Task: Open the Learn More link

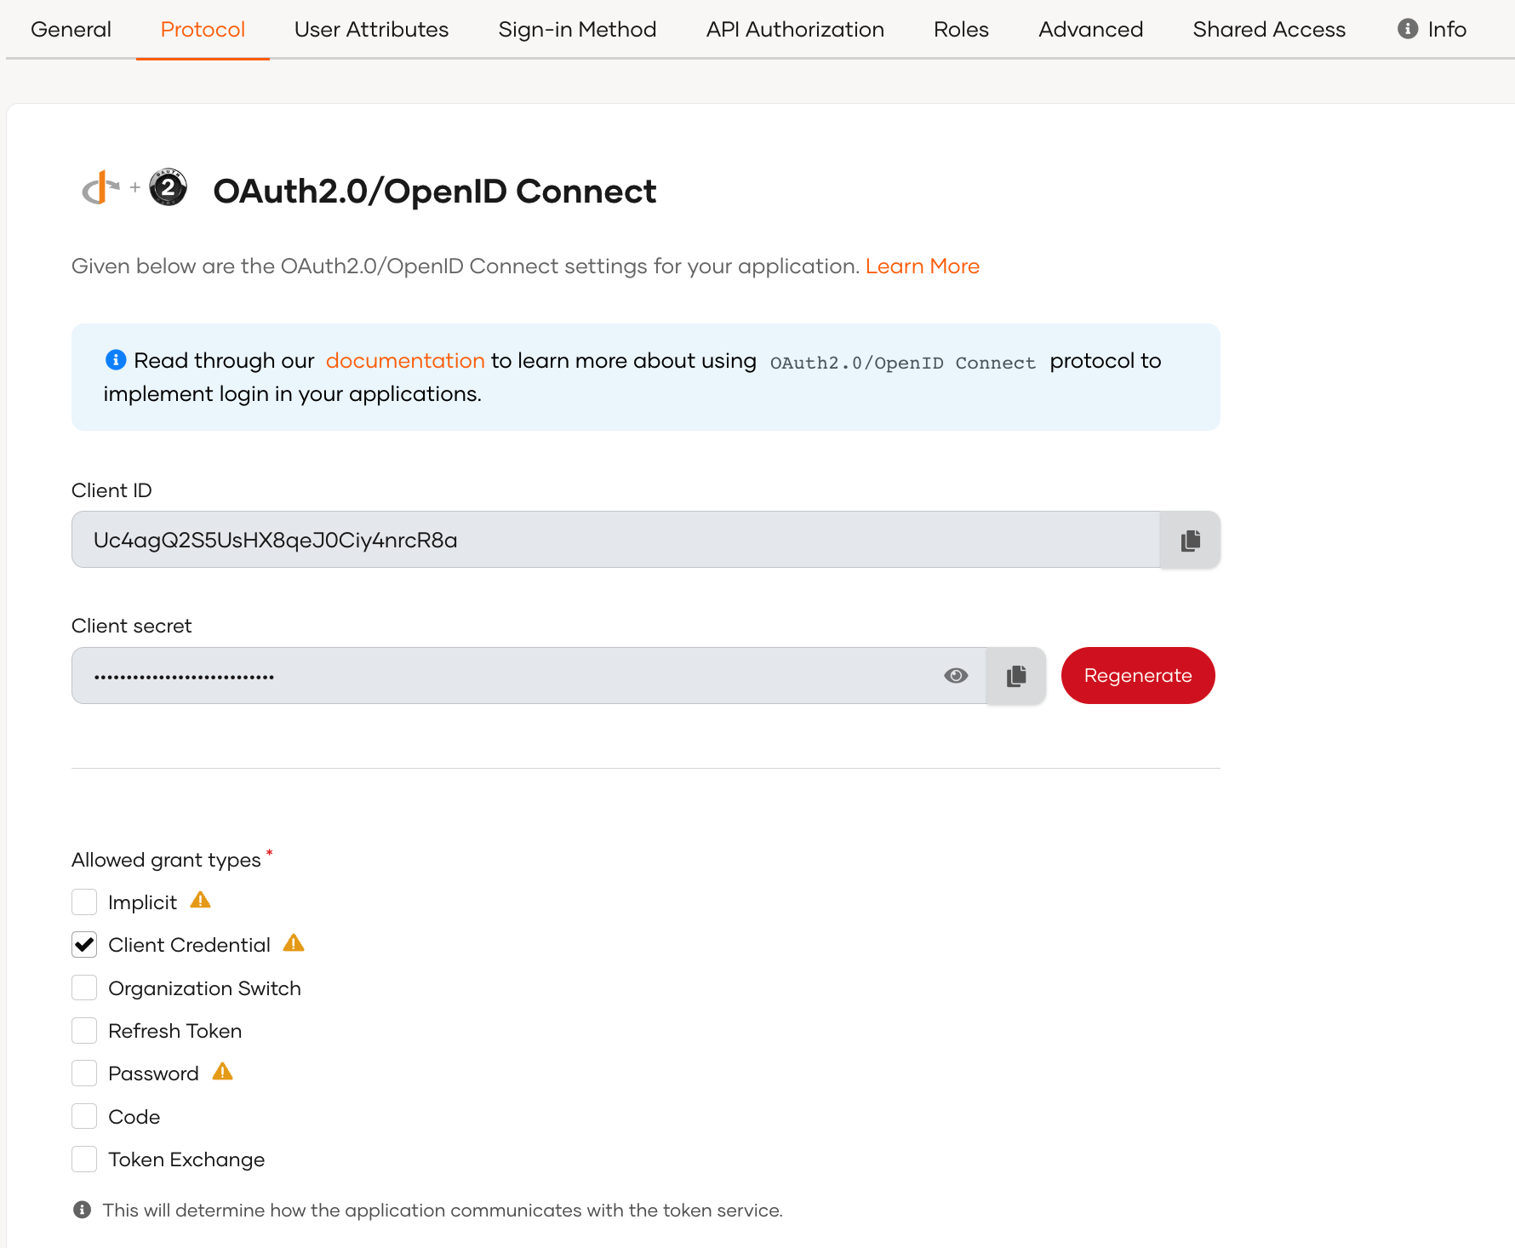Action: coord(922,266)
